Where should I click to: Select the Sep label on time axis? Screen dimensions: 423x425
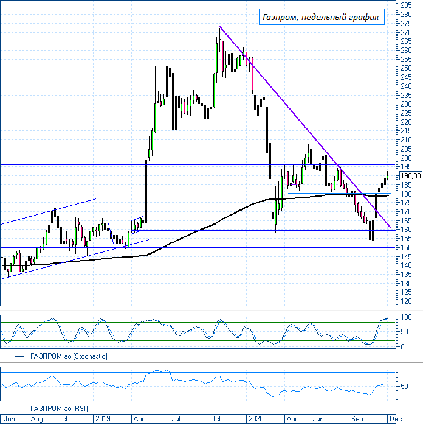point(357,419)
